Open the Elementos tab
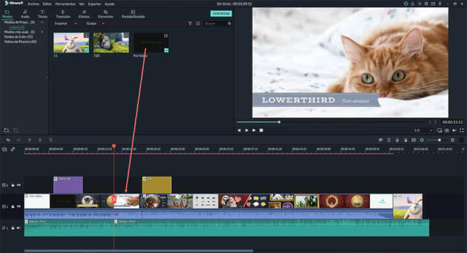467x253 pixels. point(106,14)
